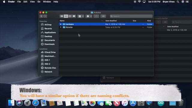This screenshot has width=192, height=108.
Task: Click 'Mar 2, 2018 at 1:05 AM' in Arduino window
Action: [115, 24]
